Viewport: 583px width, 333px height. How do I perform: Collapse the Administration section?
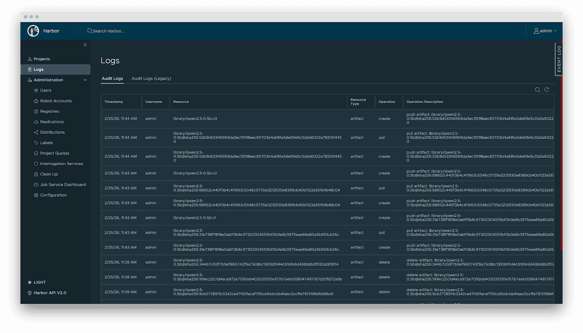pos(85,80)
